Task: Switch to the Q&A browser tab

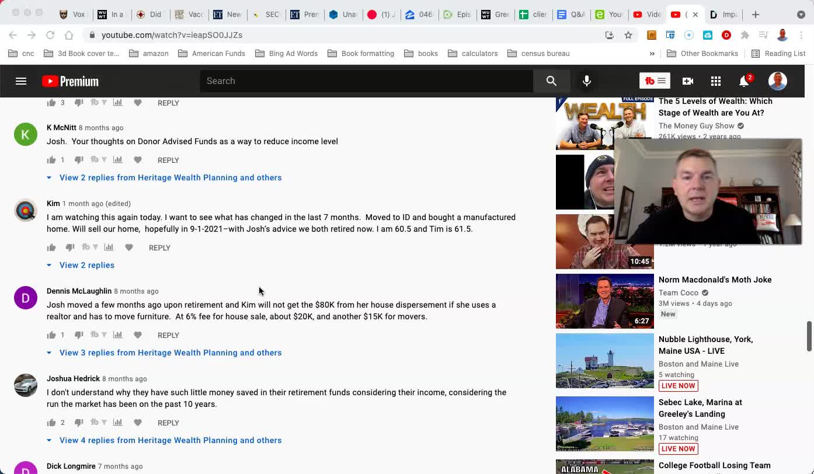Action: point(571,14)
